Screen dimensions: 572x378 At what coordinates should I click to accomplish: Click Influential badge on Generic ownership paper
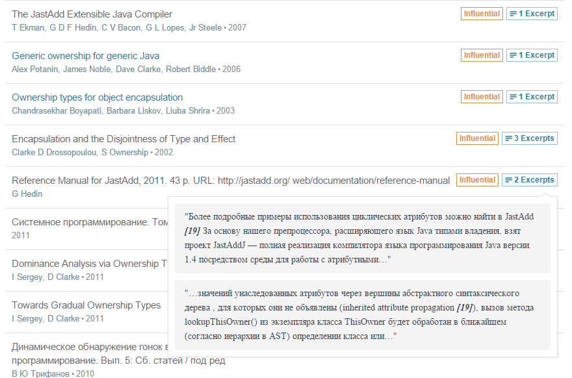482,55
